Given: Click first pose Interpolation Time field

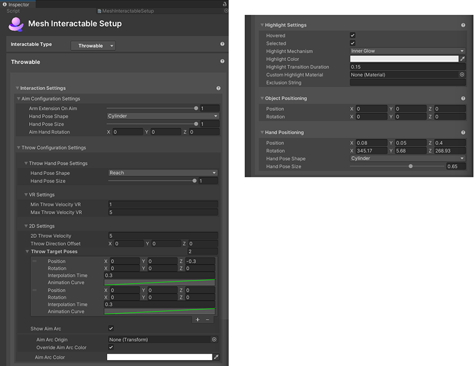Looking at the screenshot, I should 160,275.
